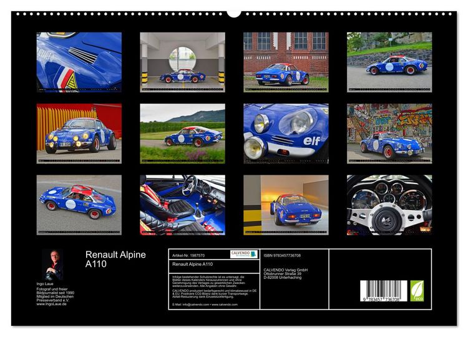The image size is (468, 337).
Task: Click the www.IngoLaue.de website text
Action: click(x=51, y=304)
